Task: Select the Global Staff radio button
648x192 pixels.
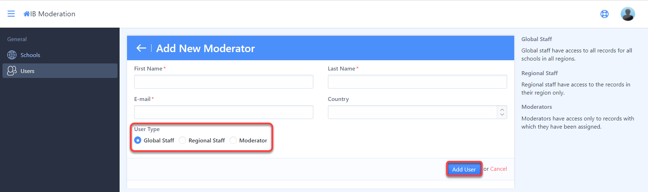Action: point(138,140)
